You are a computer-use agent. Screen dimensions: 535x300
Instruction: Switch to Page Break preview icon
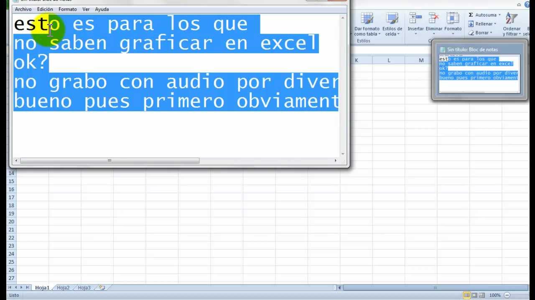pos(482,295)
